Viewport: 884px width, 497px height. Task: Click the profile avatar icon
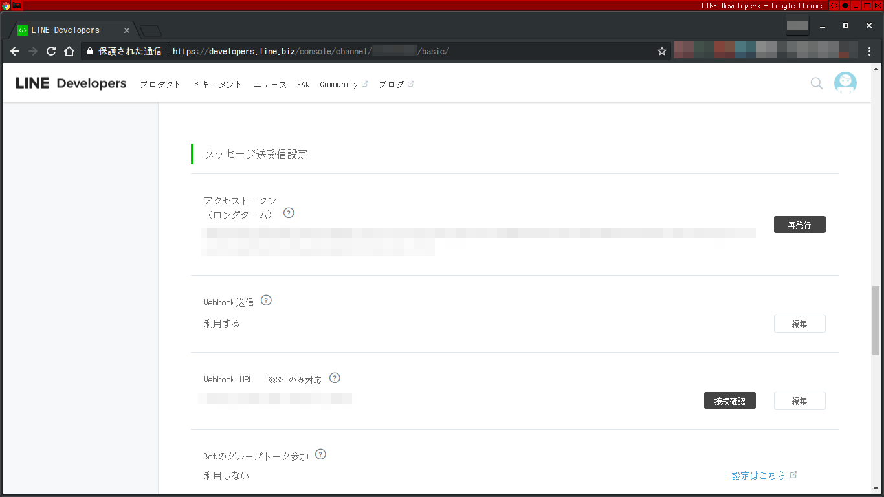[845, 83]
